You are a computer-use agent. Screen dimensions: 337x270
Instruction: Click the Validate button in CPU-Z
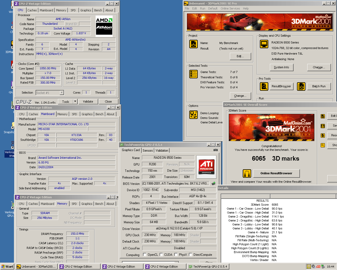88,102
